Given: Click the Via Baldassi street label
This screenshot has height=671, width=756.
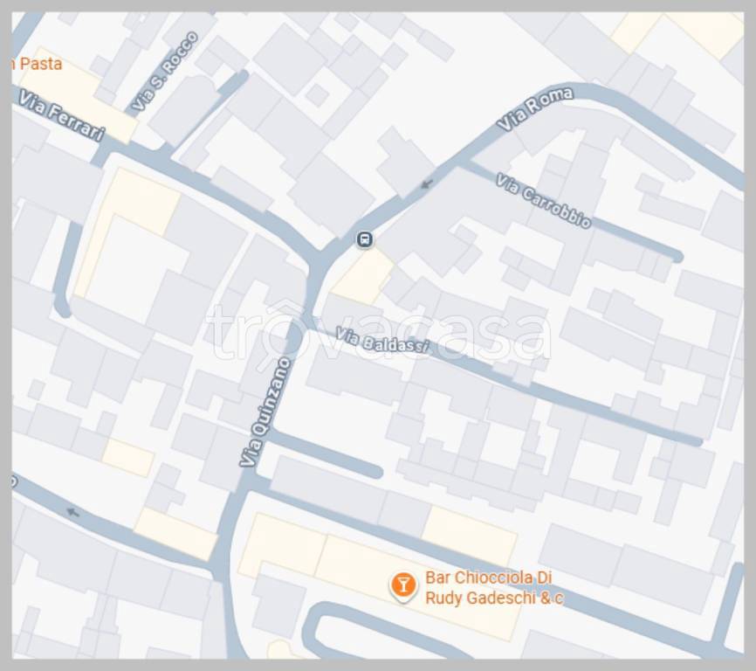Looking at the screenshot, I should 381,340.
